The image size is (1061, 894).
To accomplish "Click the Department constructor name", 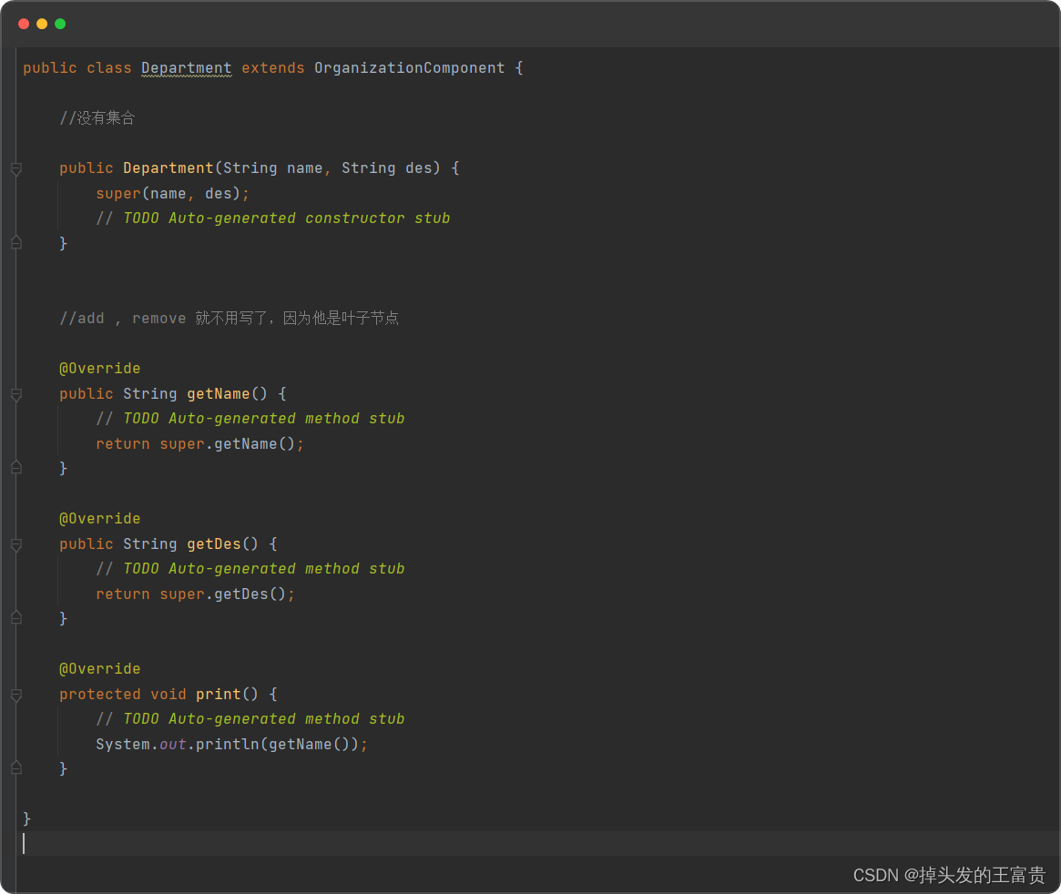I will pos(168,168).
